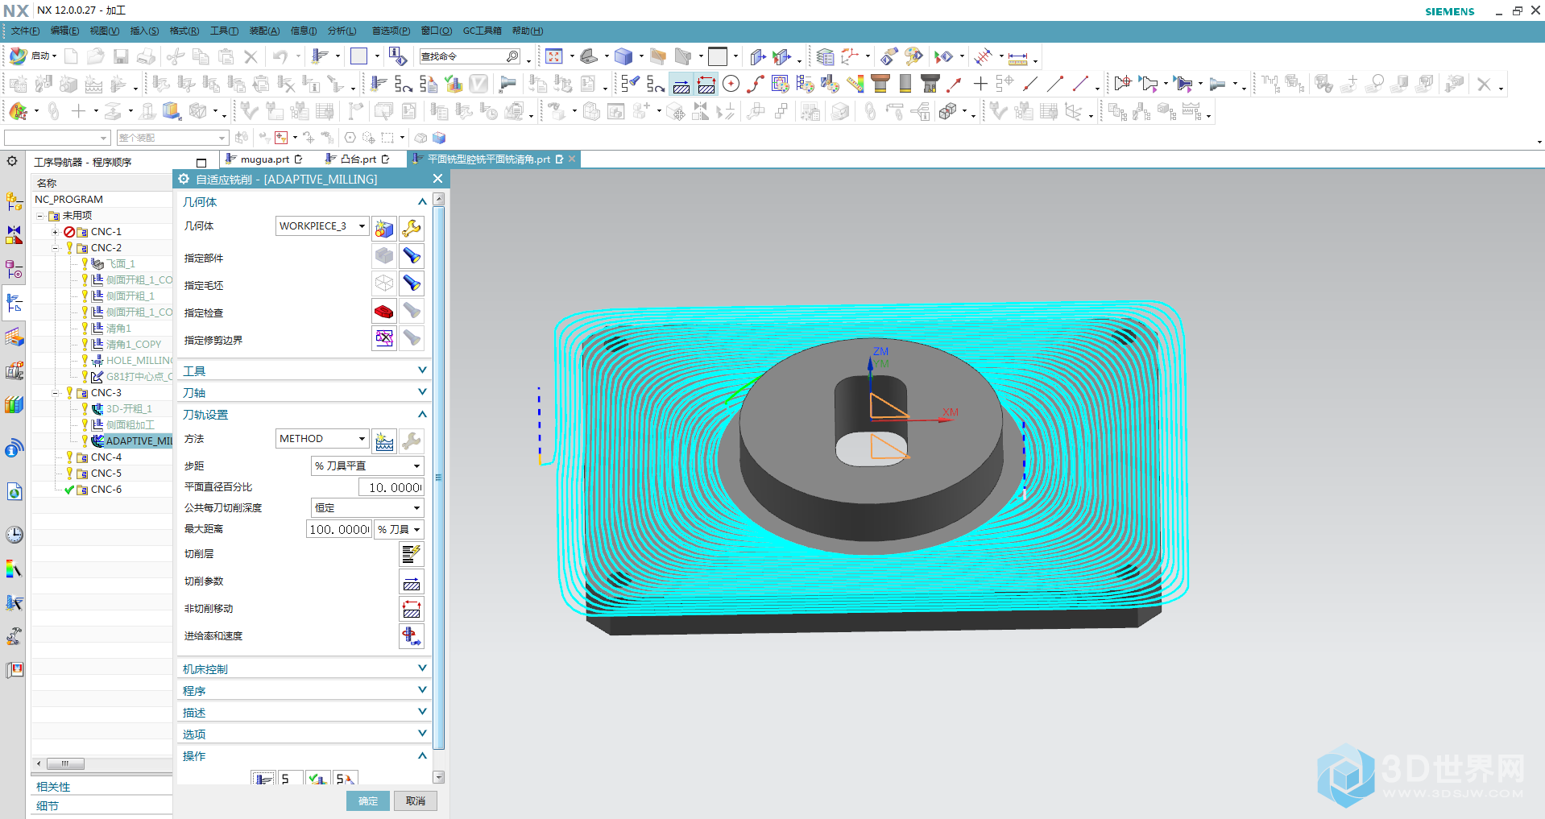This screenshot has width=1545, height=819.
Task: Click the navigator settings gear icon
Action: click(x=12, y=161)
